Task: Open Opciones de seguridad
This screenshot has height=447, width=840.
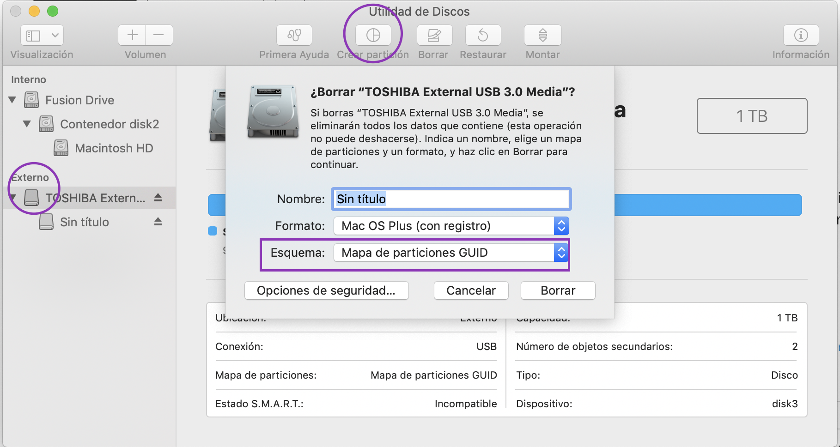Action: coord(326,290)
